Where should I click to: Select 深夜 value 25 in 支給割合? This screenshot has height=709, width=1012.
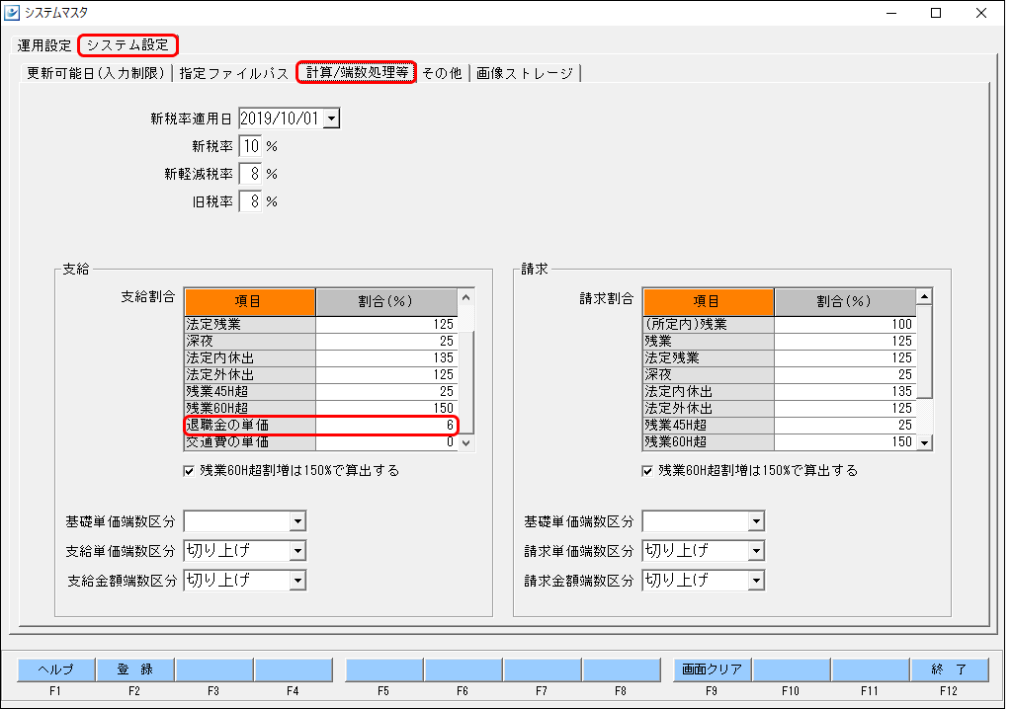point(386,342)
